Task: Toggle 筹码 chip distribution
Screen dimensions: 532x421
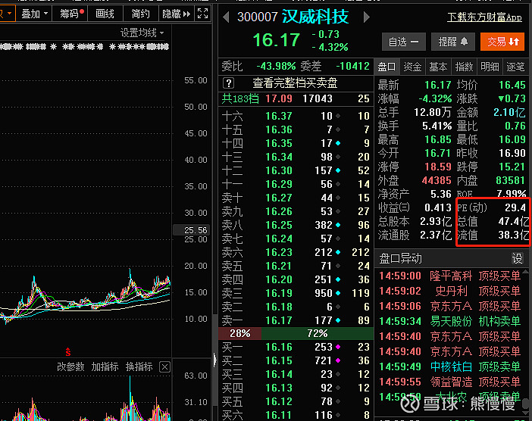Action: (71, 14)
